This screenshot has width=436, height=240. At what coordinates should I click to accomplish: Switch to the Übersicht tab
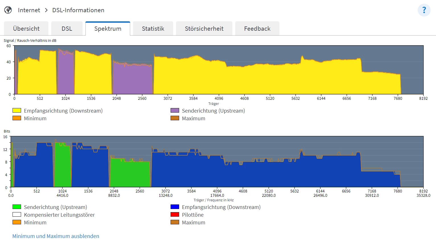point(26,29)
